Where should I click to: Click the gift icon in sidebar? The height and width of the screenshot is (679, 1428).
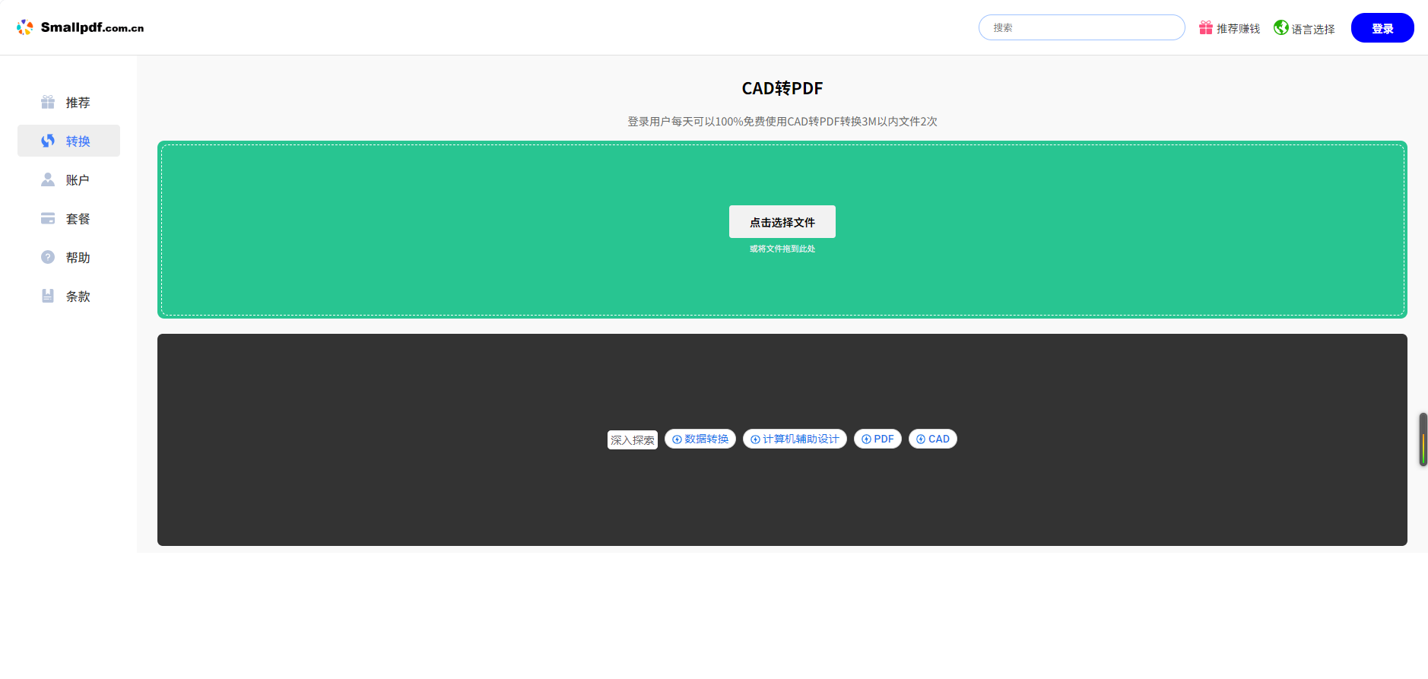48,102
